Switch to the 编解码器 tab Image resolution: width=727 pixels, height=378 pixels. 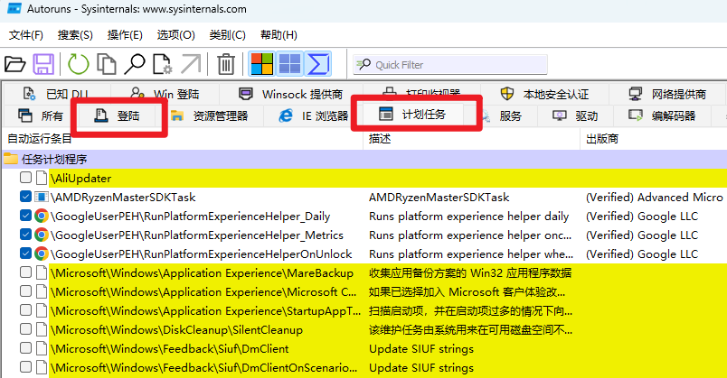(x=662, y=115)
